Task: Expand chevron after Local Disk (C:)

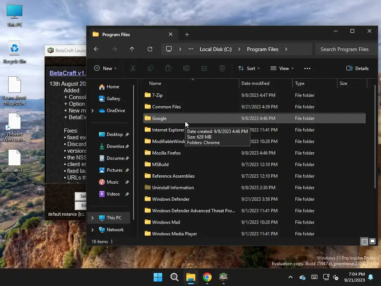Action: [x=239, y=49]
